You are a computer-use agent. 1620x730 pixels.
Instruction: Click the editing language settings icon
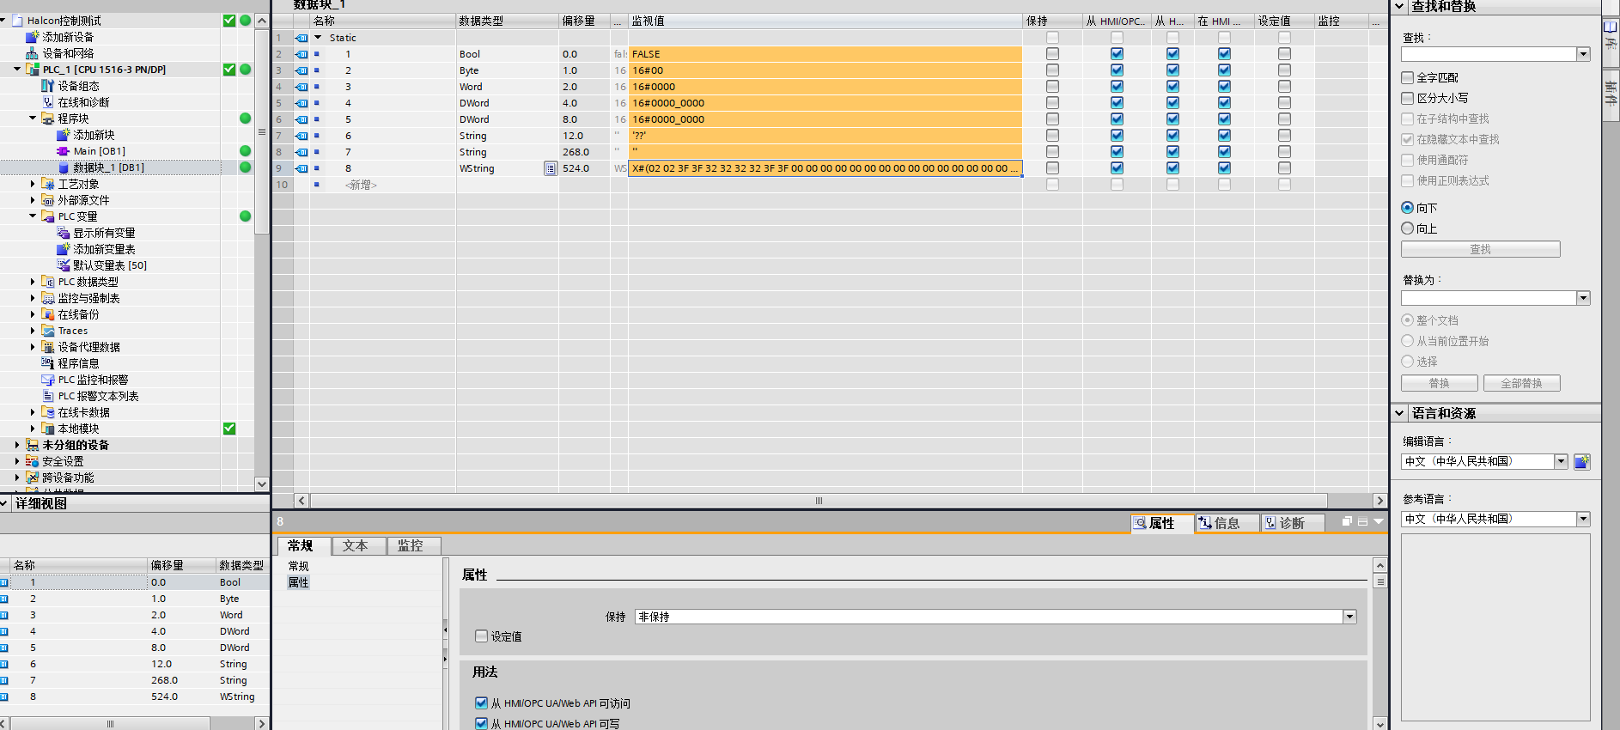coord(1582,462)
